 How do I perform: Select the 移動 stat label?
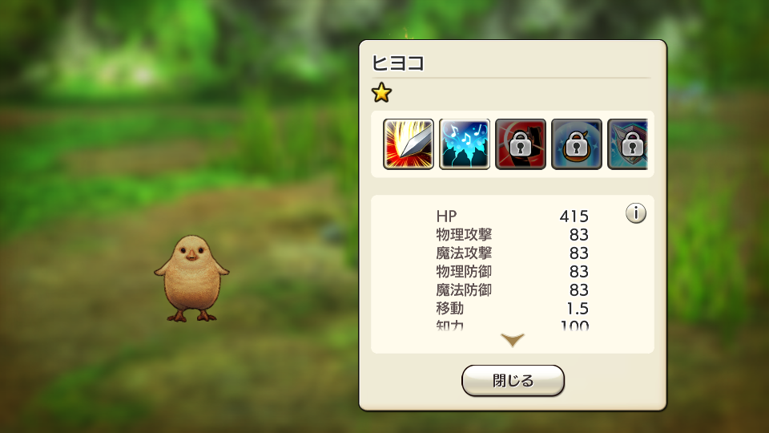[x=449, y=308]
